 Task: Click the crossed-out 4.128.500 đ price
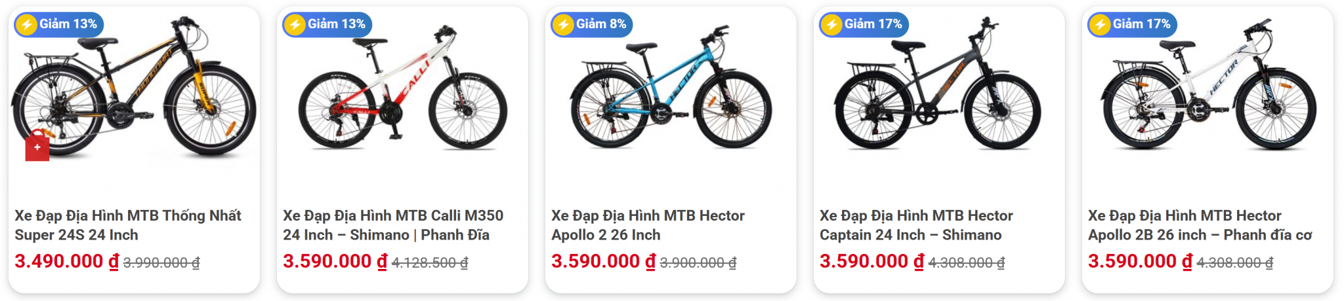[430, 262]
